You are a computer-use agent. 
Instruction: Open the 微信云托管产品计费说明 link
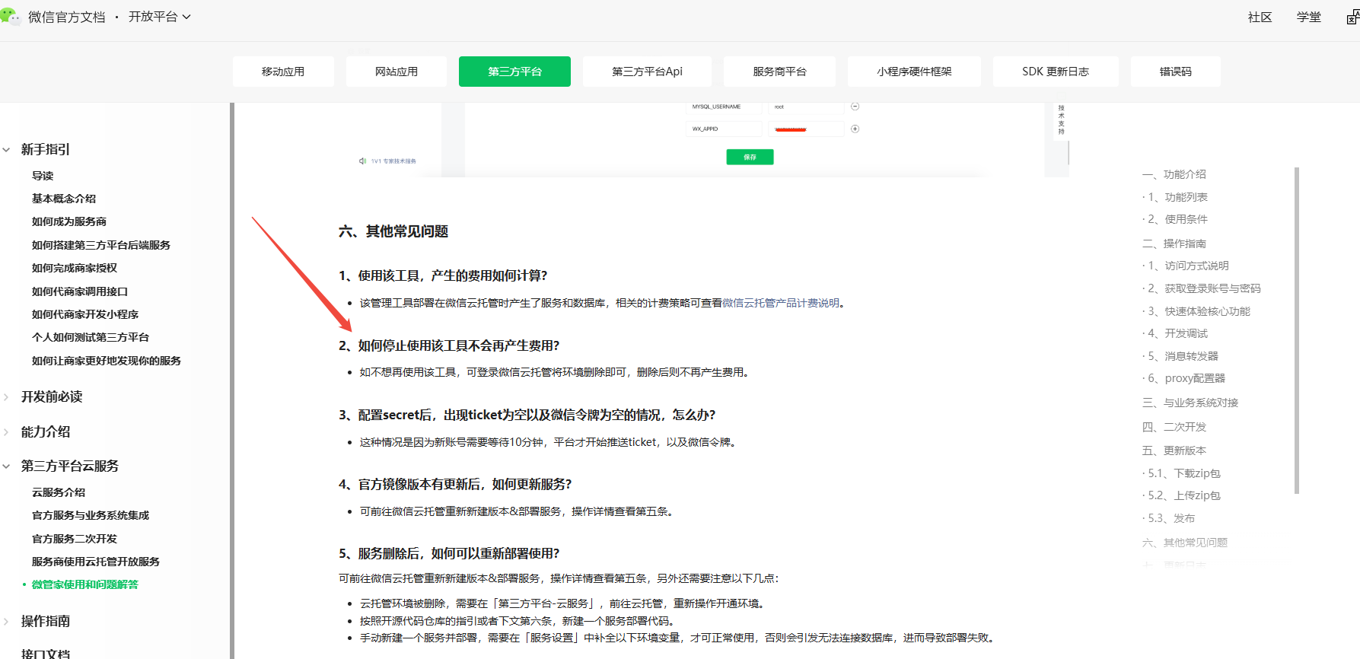tap(781, 303)
